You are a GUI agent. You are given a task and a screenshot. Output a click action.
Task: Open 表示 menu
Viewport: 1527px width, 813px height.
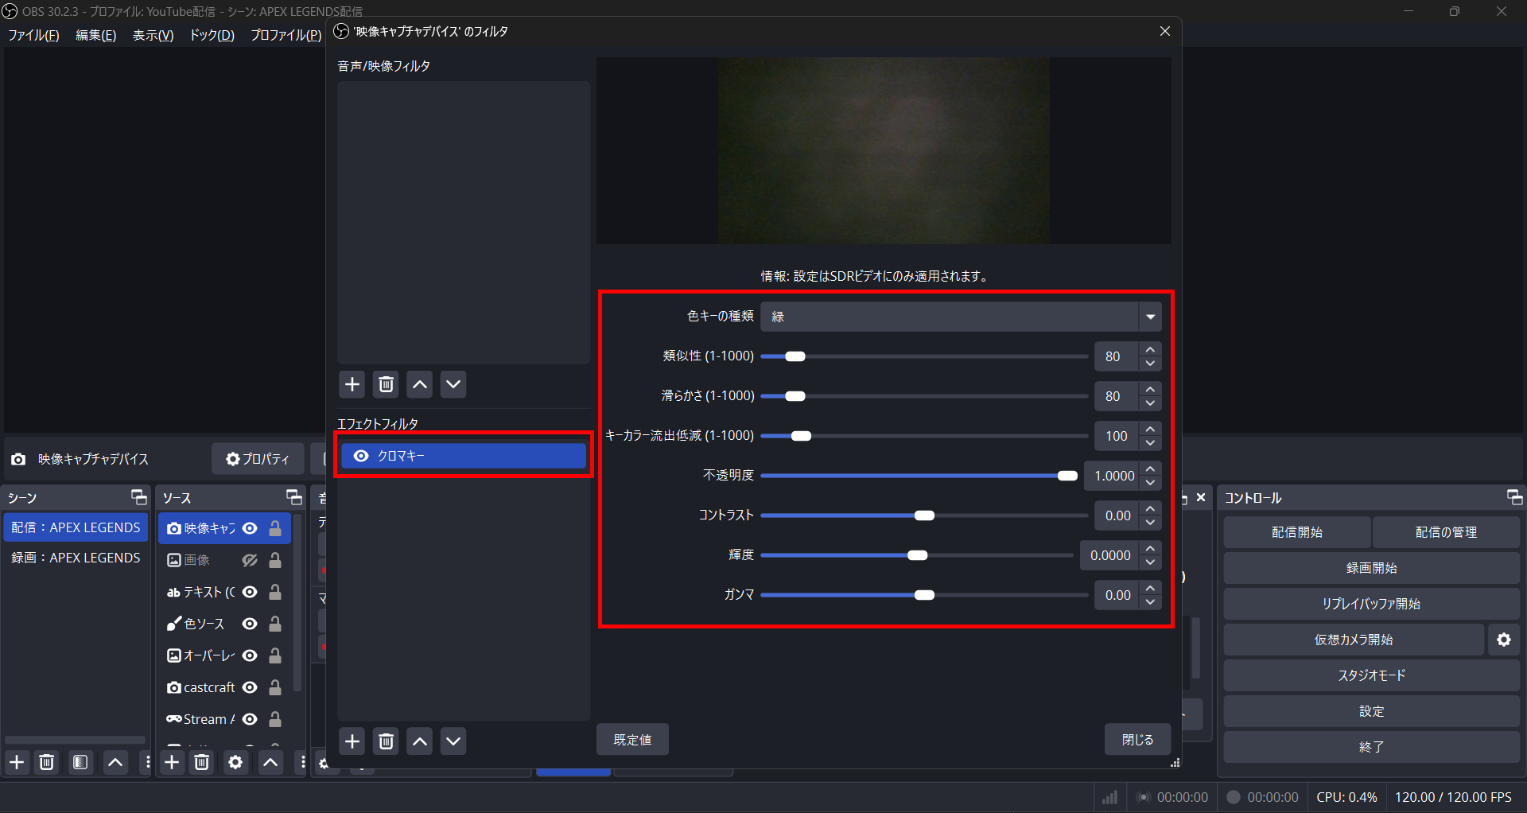[x=153, y=35]
